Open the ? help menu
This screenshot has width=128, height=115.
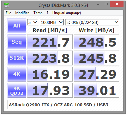47,13
